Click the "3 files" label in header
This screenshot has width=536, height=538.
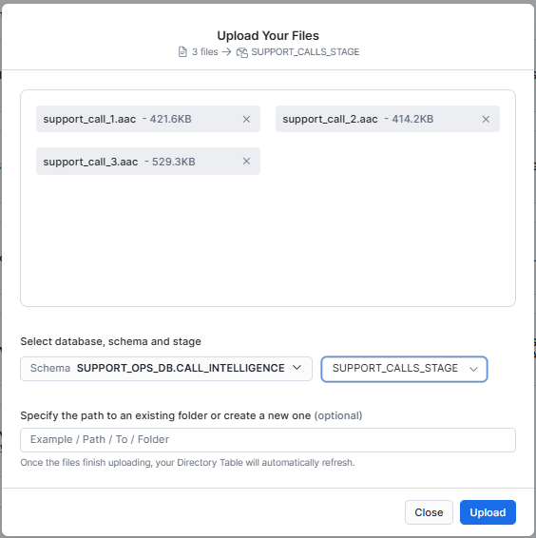click(205, 52)
